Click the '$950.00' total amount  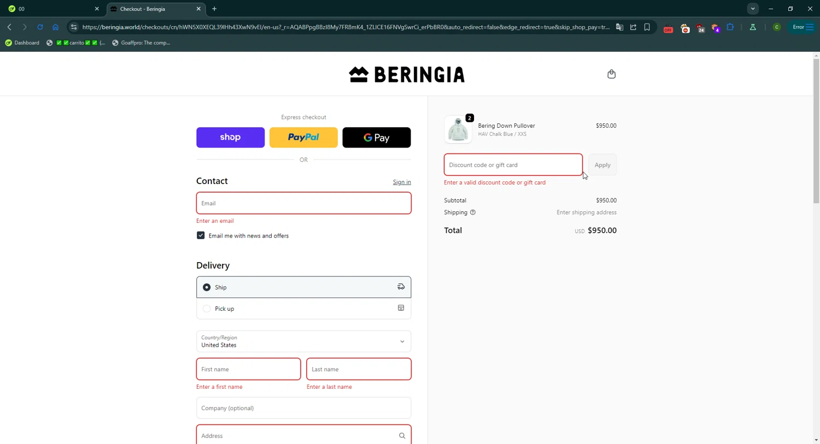click(602, 230)
